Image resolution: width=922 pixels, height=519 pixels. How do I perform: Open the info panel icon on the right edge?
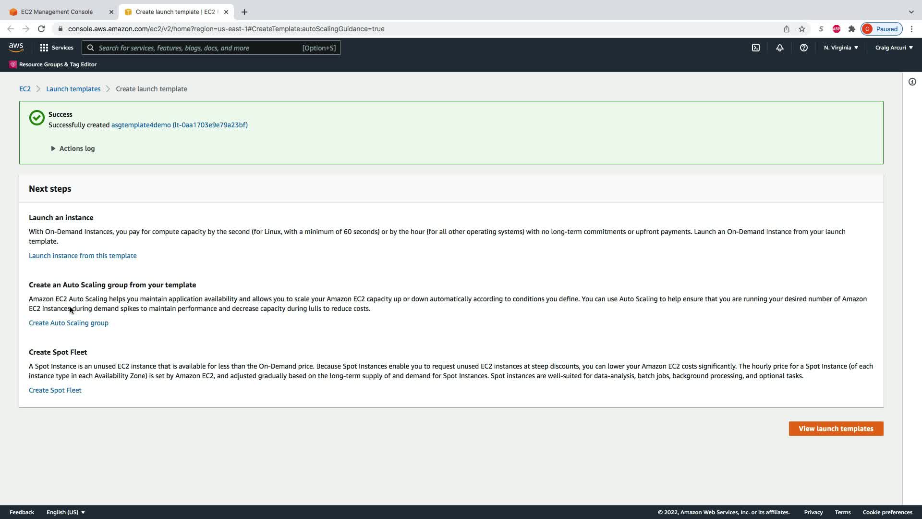(x=912, y=82)
